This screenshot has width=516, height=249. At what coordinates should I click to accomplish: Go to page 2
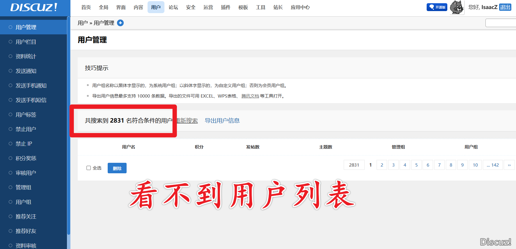382,165
